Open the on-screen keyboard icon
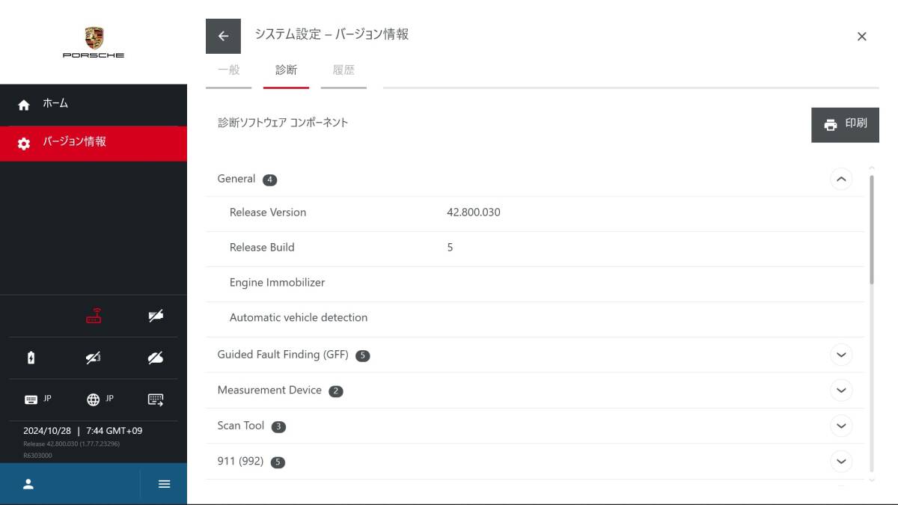 156,399
